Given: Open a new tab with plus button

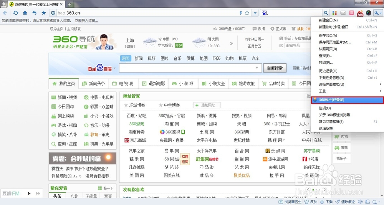Looking at the screenshot, I should (x=70, y=4).
